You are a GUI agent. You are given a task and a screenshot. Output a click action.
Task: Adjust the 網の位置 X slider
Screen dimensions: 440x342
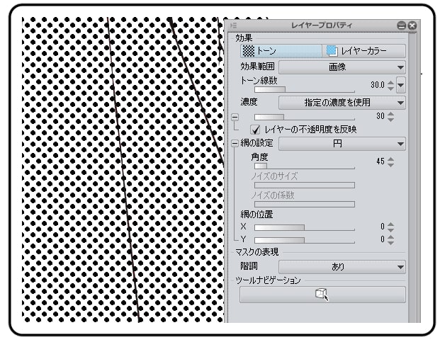tap(305, 227)
